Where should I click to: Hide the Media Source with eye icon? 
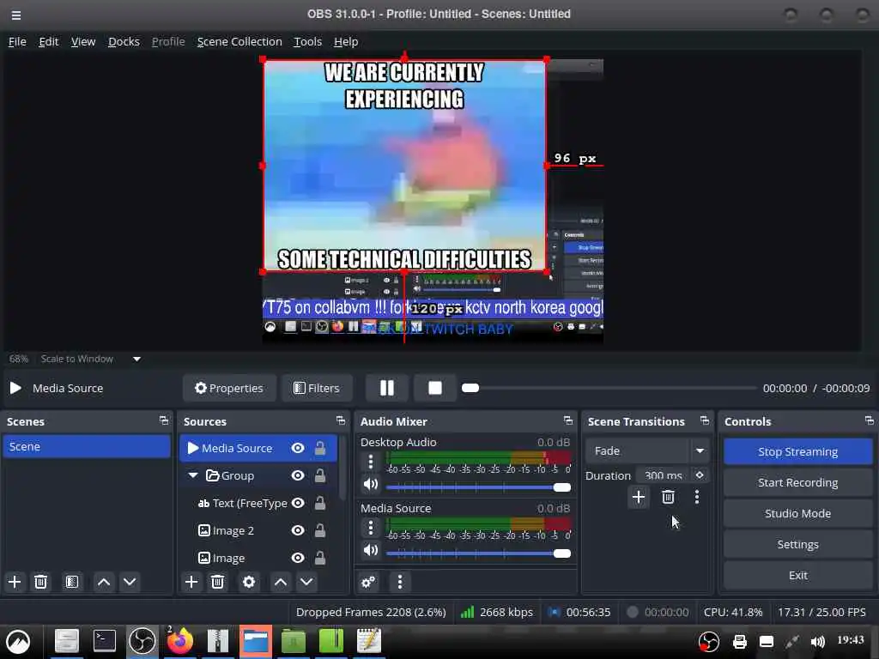coord(298,448)
